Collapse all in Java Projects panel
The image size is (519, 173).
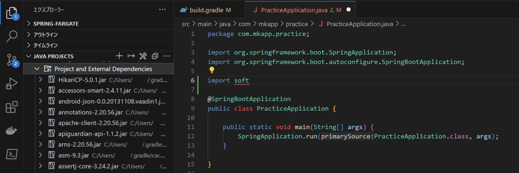coord(155,56)
